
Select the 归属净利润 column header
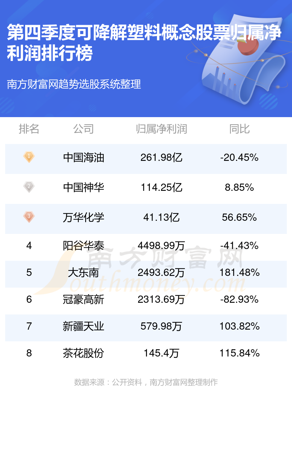coord(161,129)
